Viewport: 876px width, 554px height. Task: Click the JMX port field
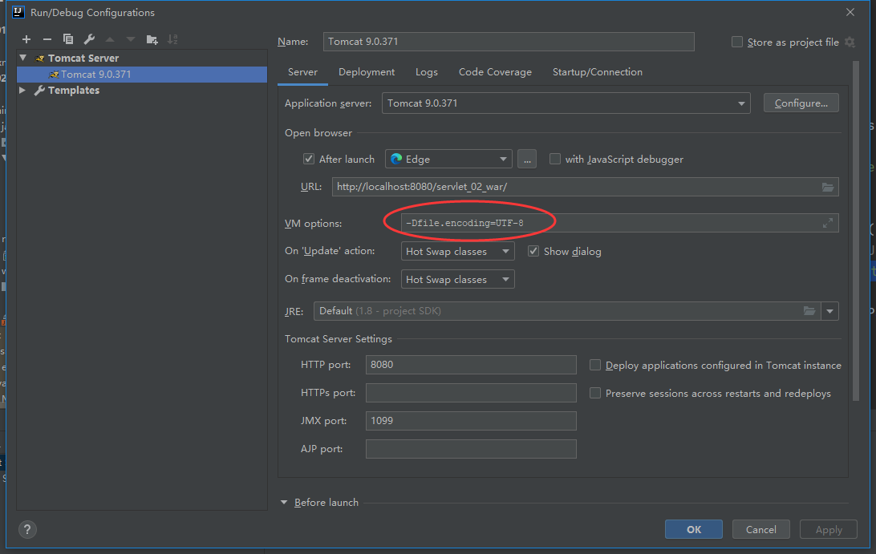471,421
